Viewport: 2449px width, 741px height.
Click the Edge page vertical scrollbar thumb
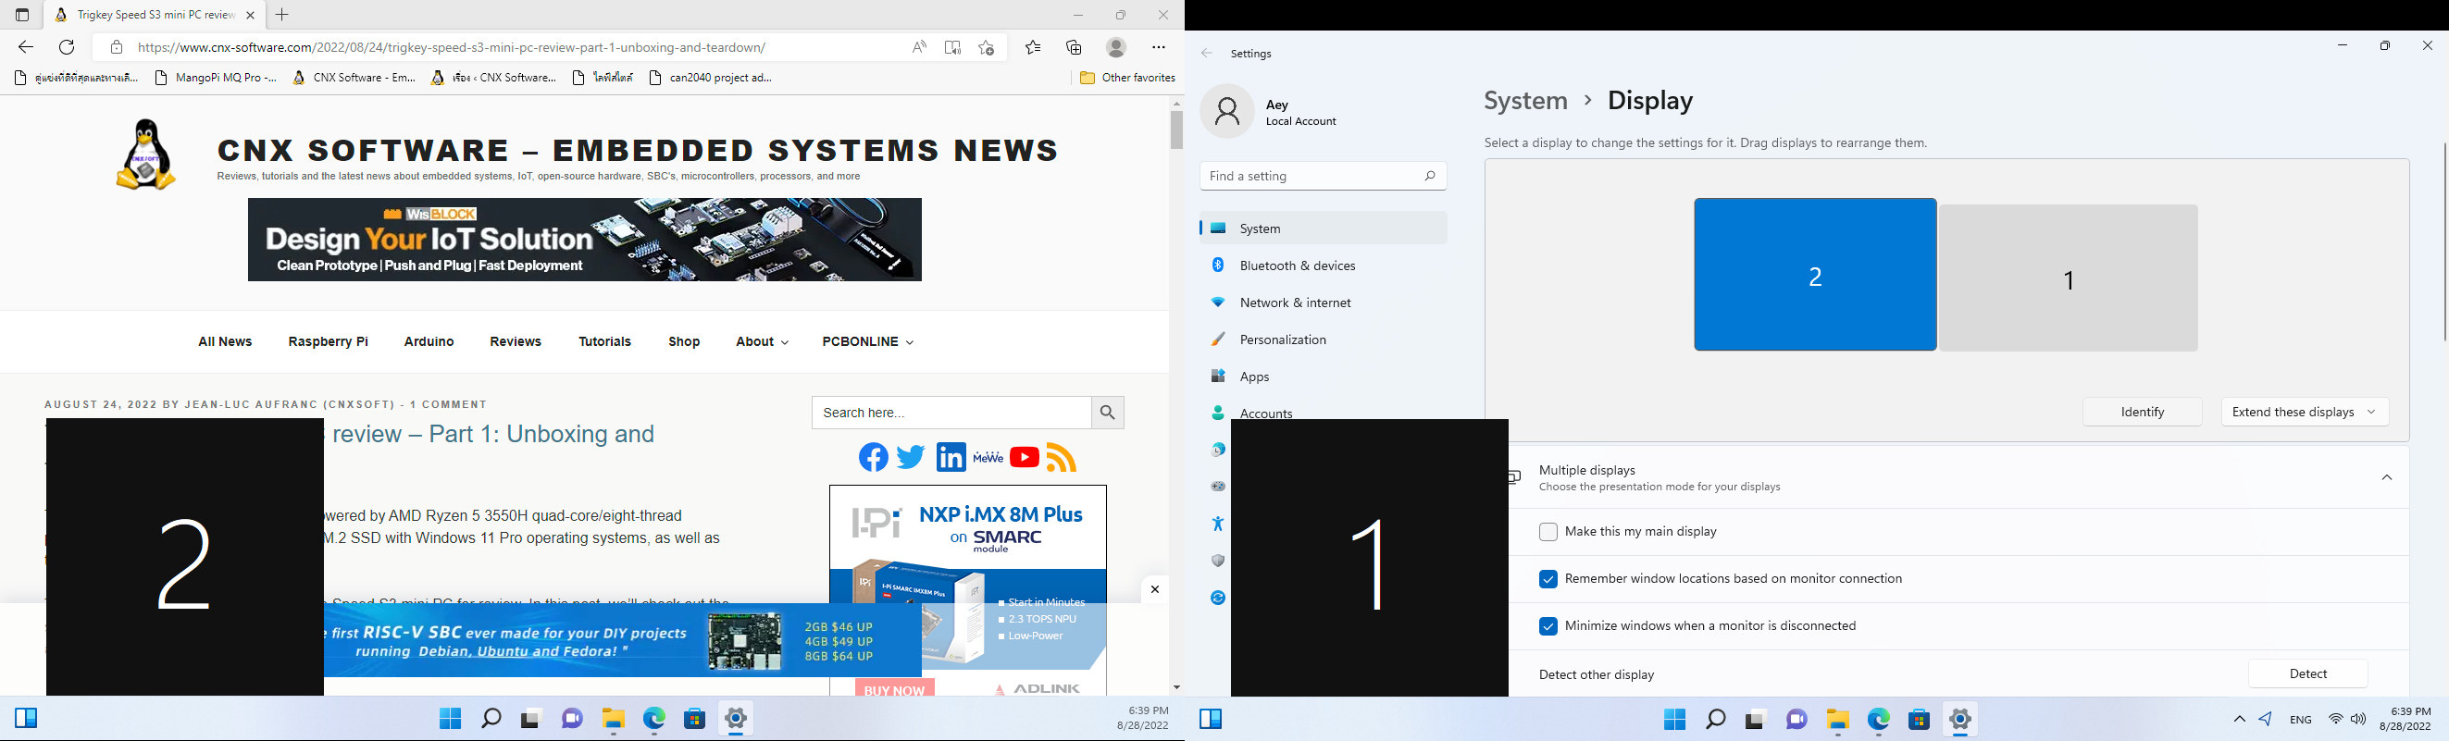(1176, 130)
